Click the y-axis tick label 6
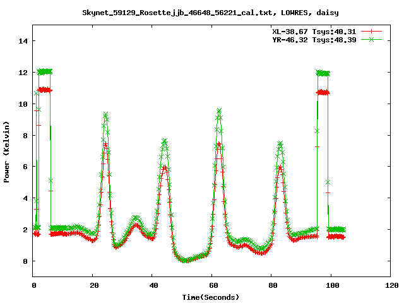This screenshot has height=303, width=404. point(25,167)
